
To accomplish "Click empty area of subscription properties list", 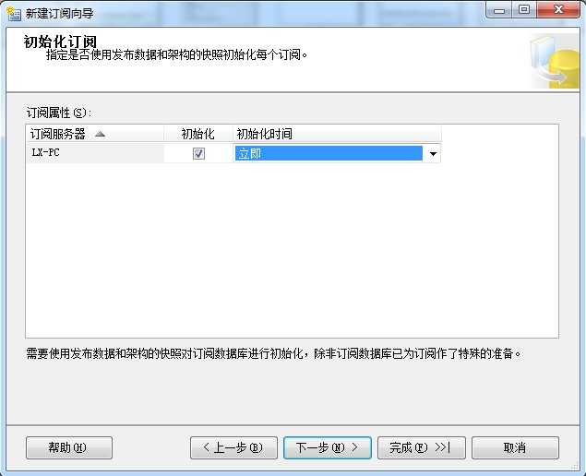I will tap(292, 250).
